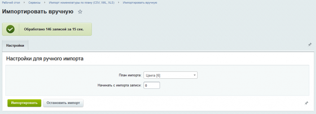Click Импортировать вручную breadcrumb link
316x114 pixels.
140,2
